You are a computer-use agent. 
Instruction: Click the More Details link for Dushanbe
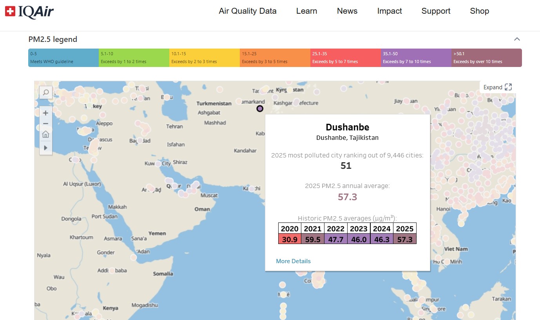click(293, 261)
